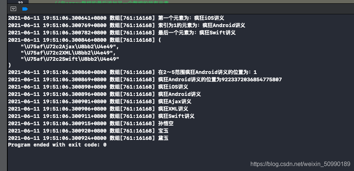Select the log line '最后一个元素为：疯狂Swift讲义'
This screenshot has height=171, width=354.
coord(122,33)
